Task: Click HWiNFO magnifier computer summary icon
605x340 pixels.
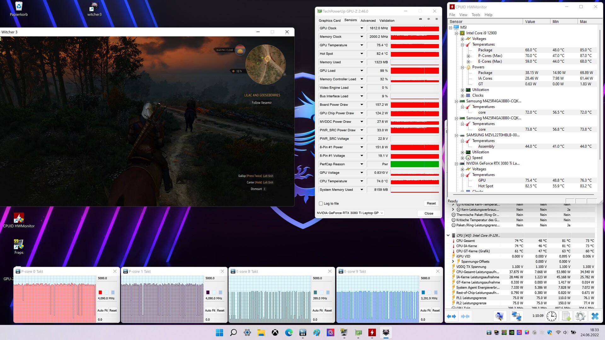Action: coord(499,316)
